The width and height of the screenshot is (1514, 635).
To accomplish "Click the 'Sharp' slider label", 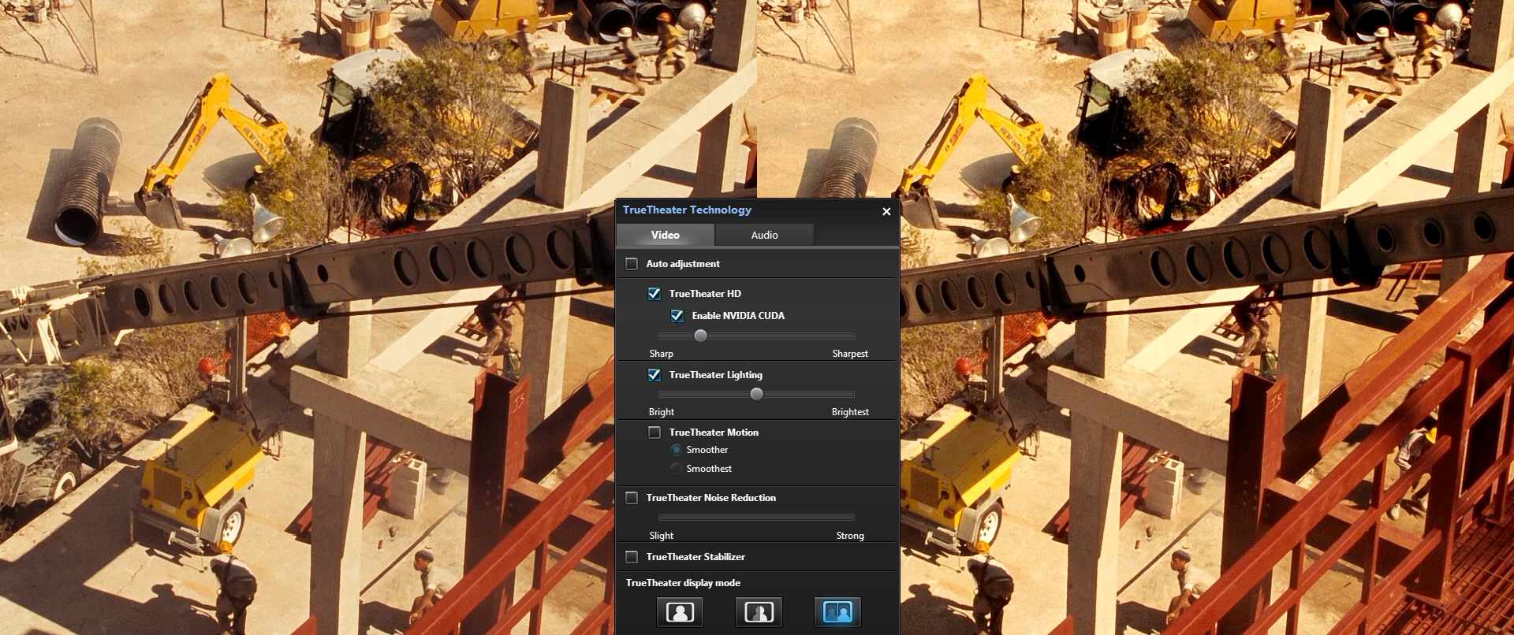I will coord(661,354).
